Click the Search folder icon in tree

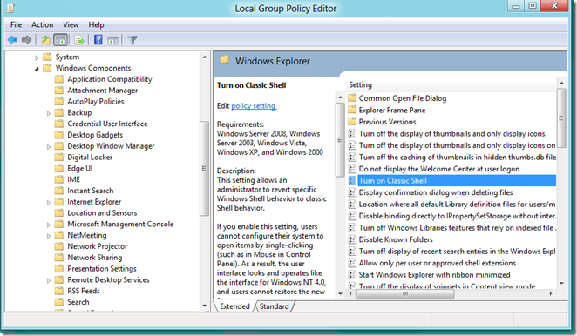59,302
